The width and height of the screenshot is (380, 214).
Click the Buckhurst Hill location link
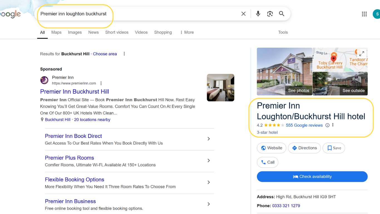pyautogui.click(x=58, y=120)
